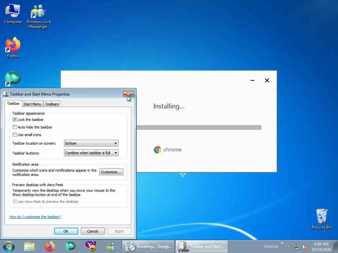
Task: Click the Installing... text in Chrome installer
Action: pos(169,106)
